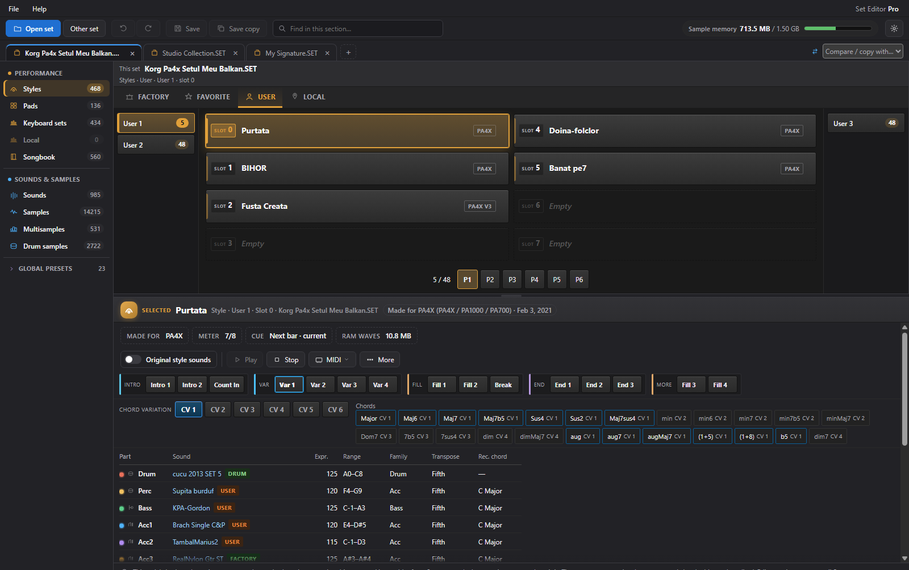Viewport: 909px width, 570px height.
Task: Switch to the Factory tab
Action: point(147,97)
